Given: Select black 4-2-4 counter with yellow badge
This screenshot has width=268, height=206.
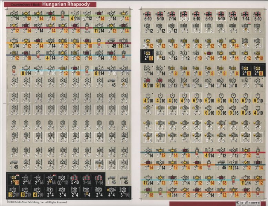Looking at the screenshot, I should point(112,192).
